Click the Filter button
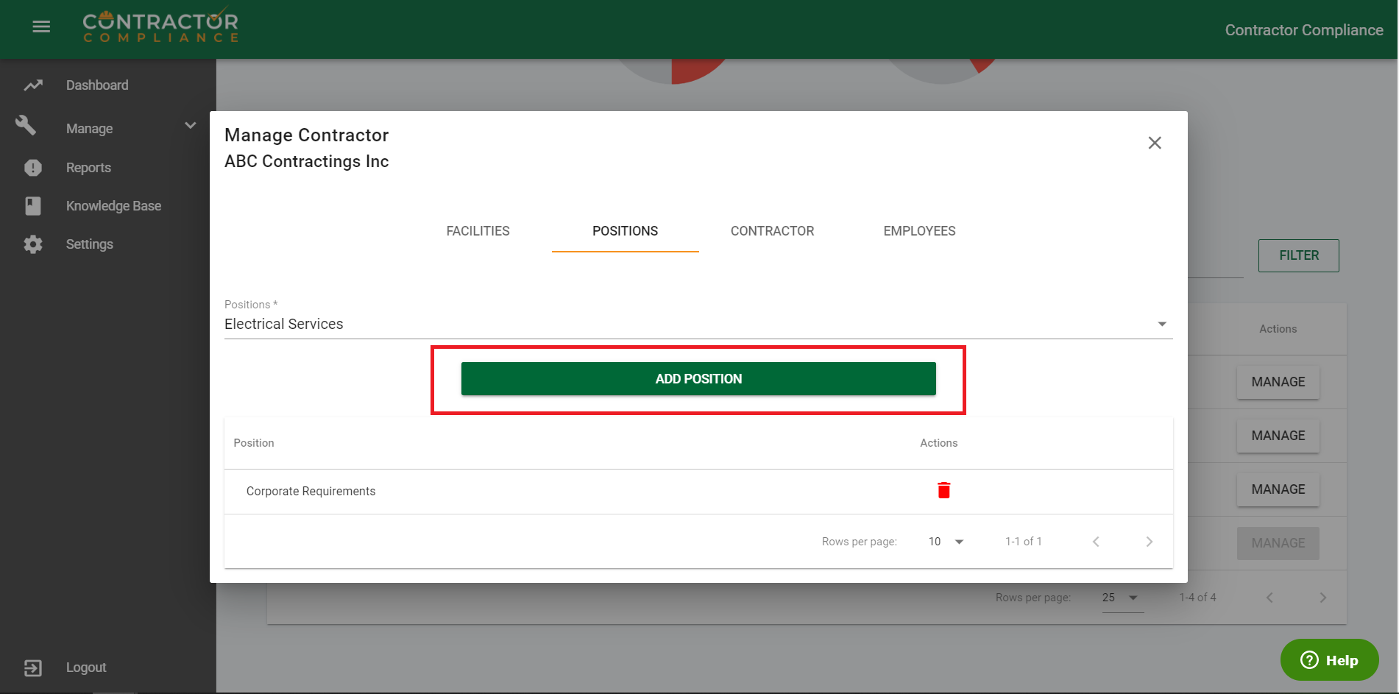 (1298, 255)
